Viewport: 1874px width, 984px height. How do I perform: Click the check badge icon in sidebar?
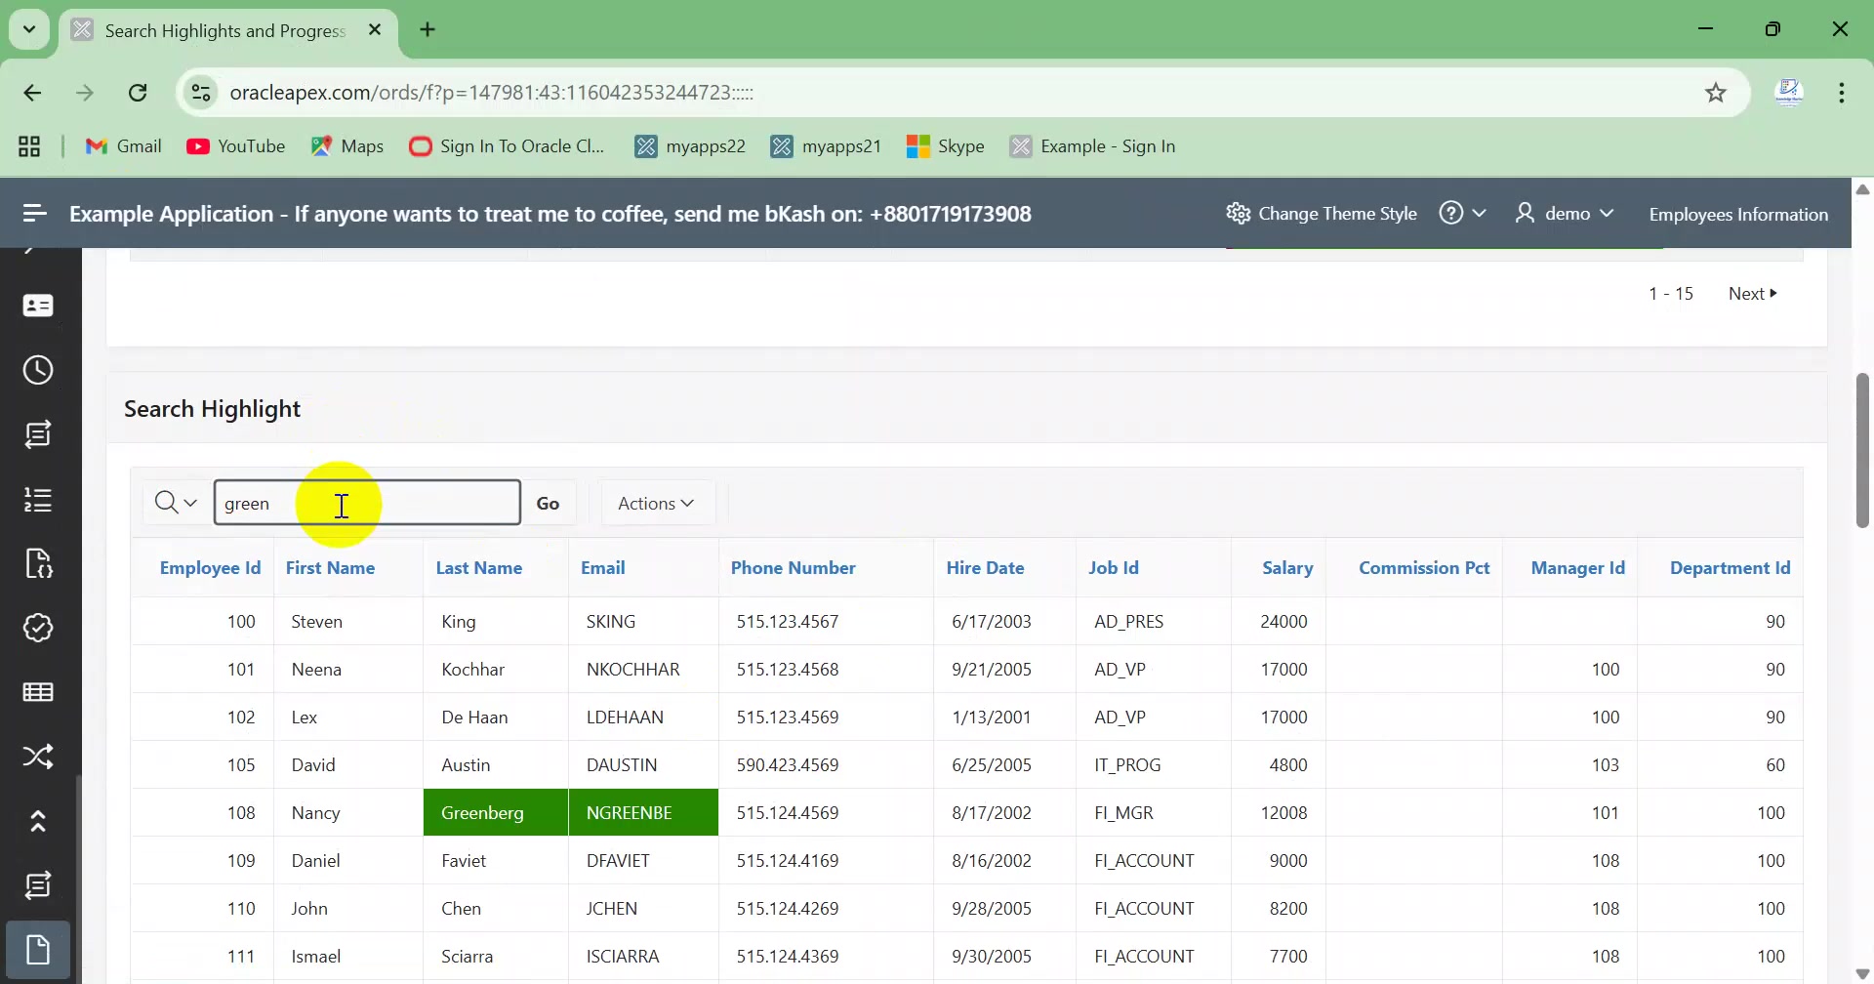point(38,628)
